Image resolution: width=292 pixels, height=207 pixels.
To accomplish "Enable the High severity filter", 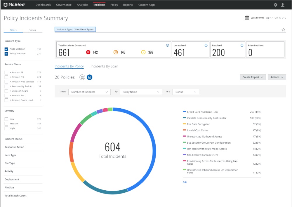I will click(6, 128).
